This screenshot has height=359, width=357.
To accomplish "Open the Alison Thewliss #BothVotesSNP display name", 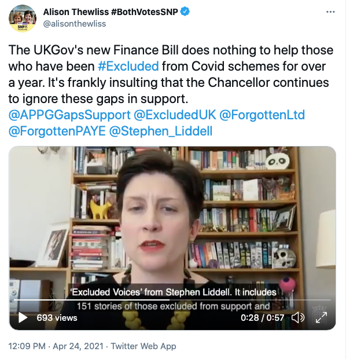I will point(111,12).
